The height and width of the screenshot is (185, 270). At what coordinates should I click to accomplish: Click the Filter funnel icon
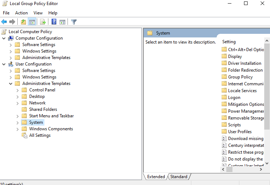coord(74,22)
